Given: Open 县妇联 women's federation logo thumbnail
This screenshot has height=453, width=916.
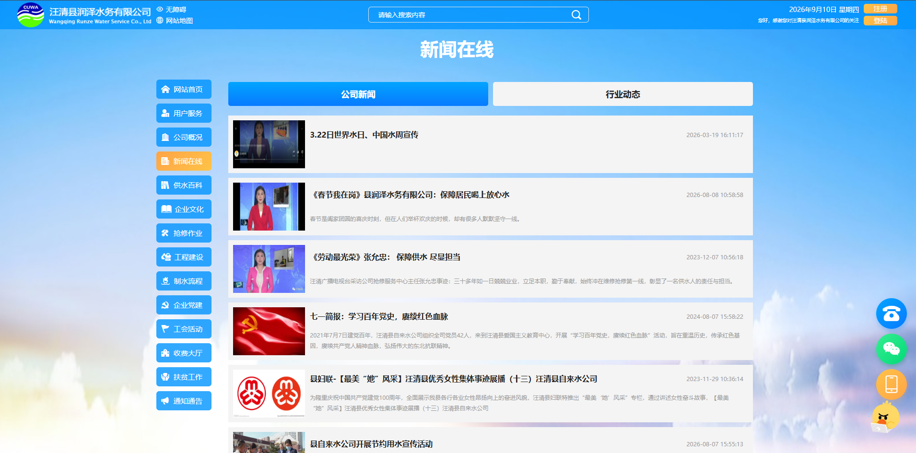Looking at the screenshot, I should 269,394.
